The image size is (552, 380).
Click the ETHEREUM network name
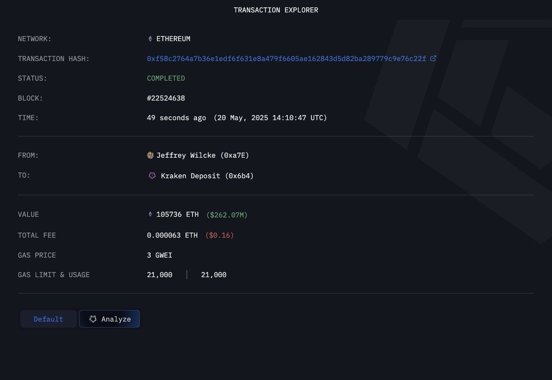click(173, 39)
